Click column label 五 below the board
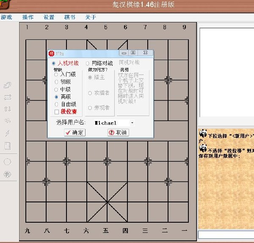 (105, 231)
